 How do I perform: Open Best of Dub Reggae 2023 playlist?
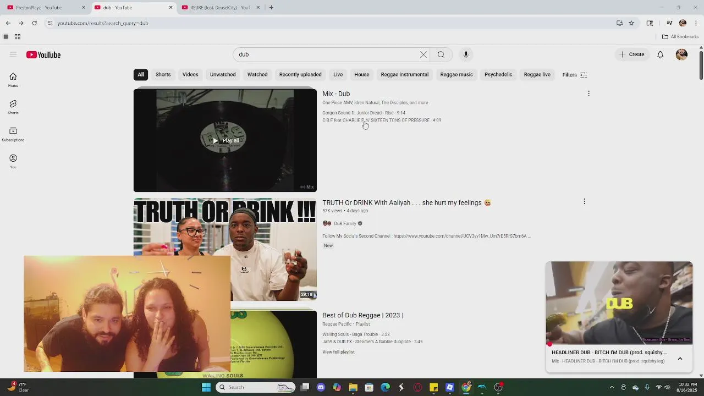(363, 315)
